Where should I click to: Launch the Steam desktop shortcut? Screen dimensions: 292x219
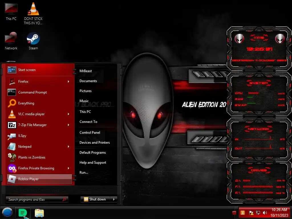click(33, 40)
